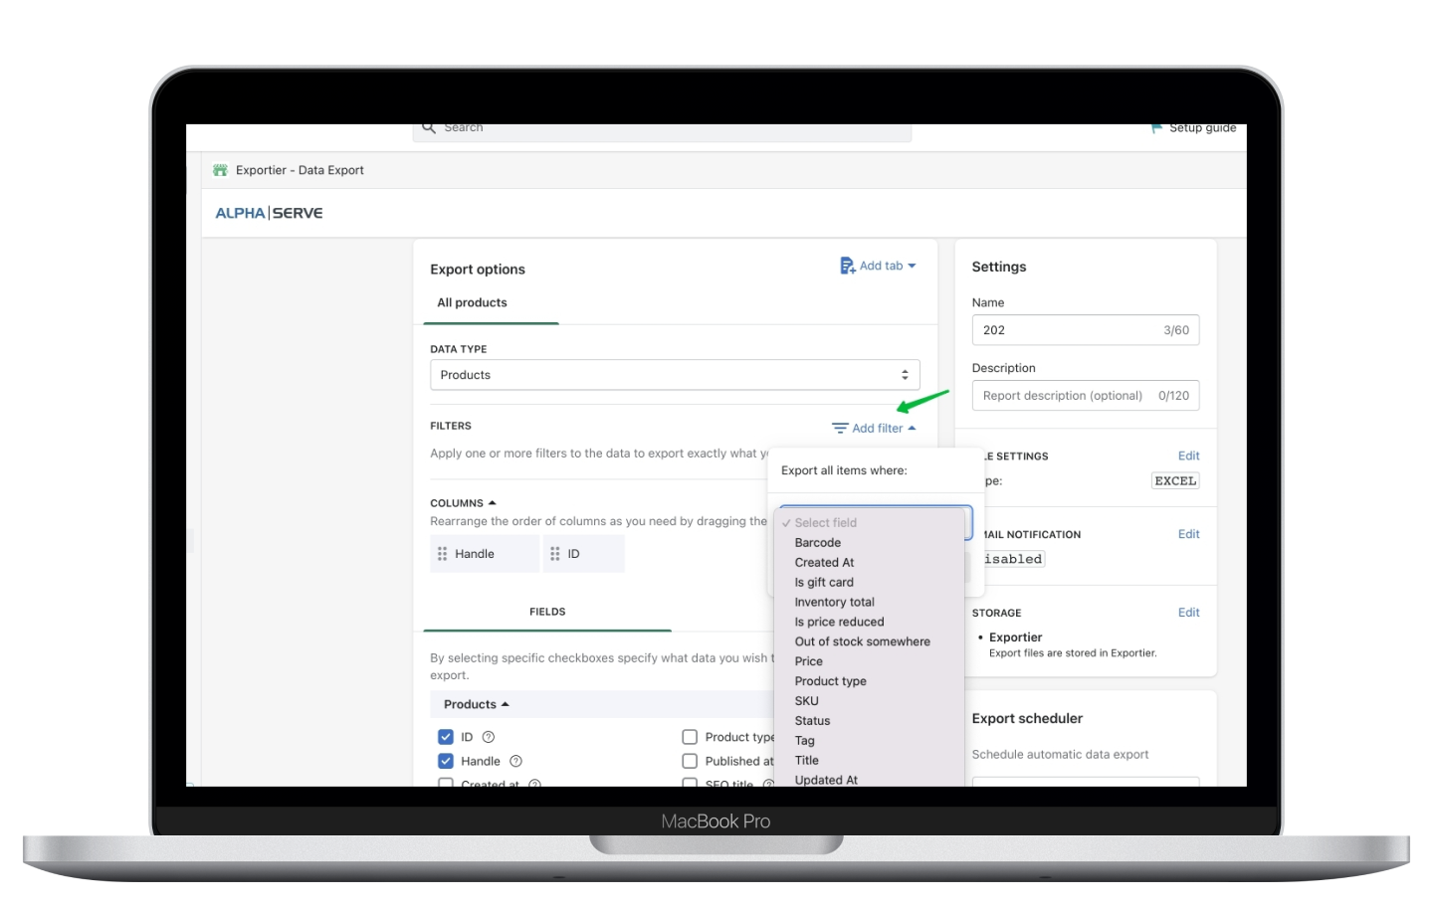Check the Published at checkbox
The width and height of the screenshot is (1433, 911).
pyautogui.click(x=691, y=760)
